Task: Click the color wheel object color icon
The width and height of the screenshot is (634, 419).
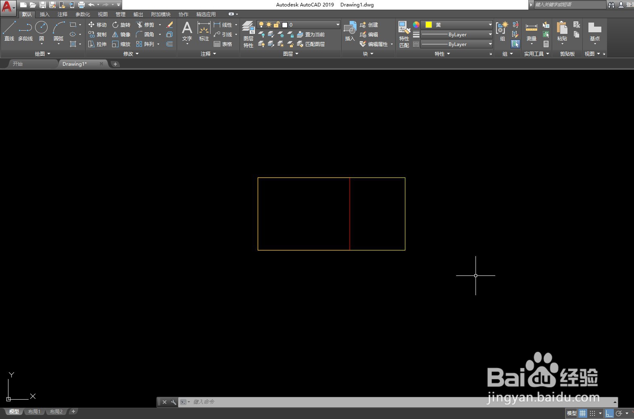Action: click(416, 25)
